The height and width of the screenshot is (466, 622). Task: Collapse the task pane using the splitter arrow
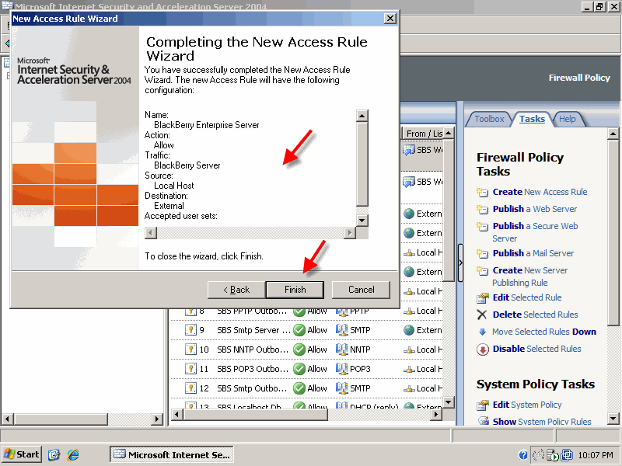[460, 263]
